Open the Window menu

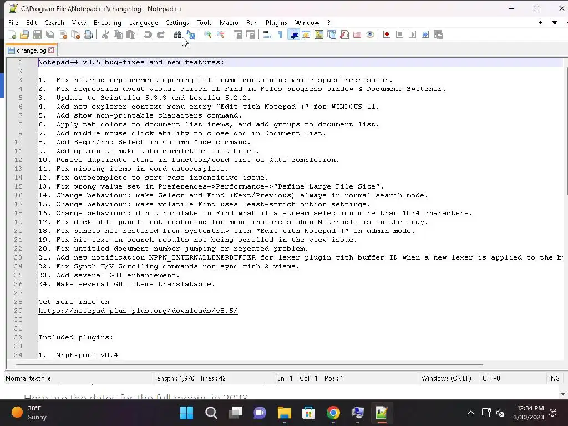[x=307, y=22]
